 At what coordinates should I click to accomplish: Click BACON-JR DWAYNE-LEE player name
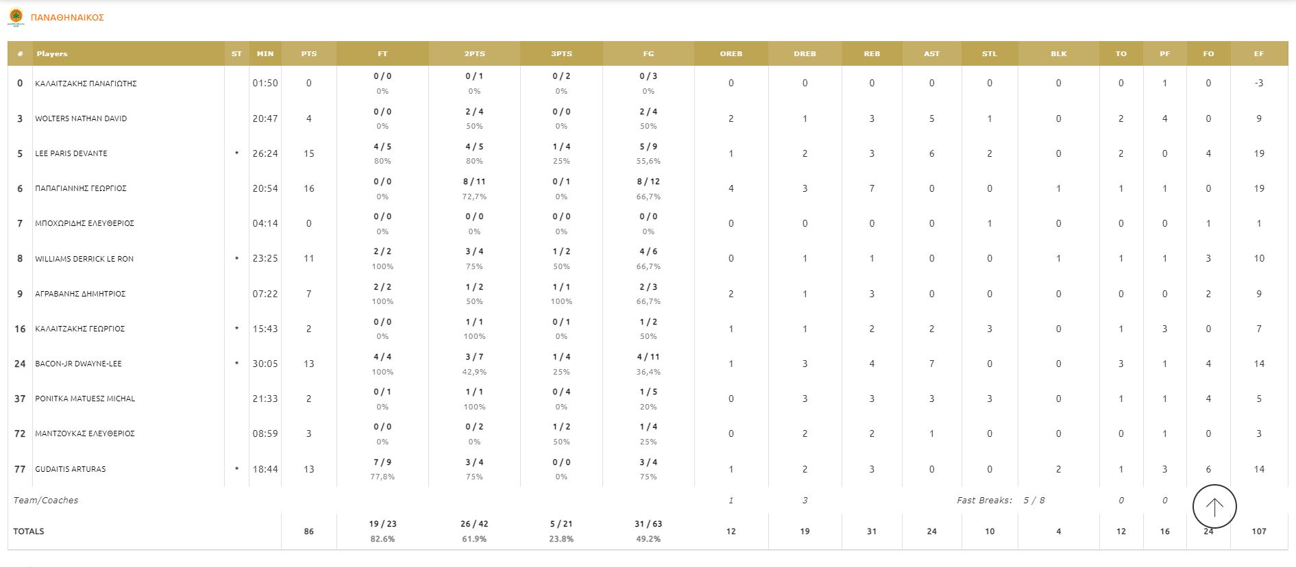78,364
